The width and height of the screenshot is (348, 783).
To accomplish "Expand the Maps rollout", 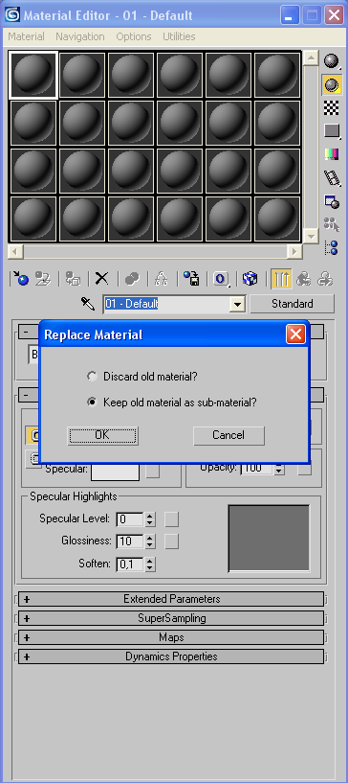I will 171,637.
